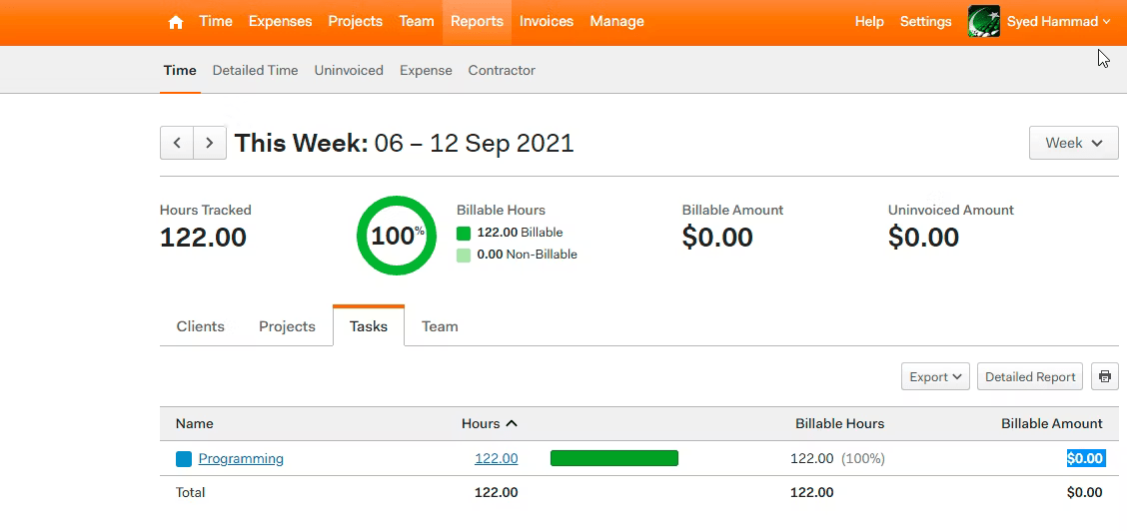Go to previous week arrow

pyautogui.click(x=177, y=143)
